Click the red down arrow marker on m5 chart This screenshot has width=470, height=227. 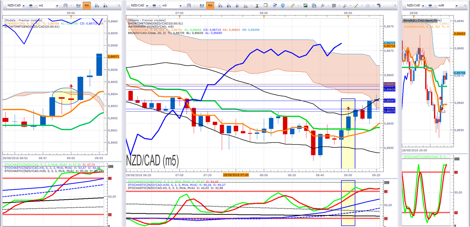point(348,109)
